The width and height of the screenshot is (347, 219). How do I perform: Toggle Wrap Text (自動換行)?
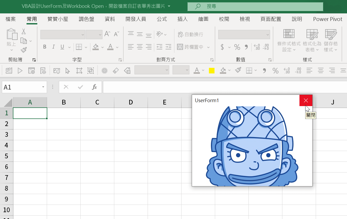(x=190, y=34)
